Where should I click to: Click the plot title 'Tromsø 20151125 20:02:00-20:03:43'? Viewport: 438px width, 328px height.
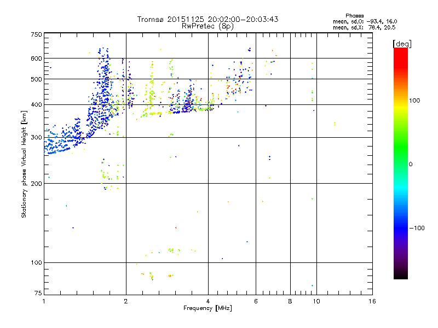pos(208,19)
